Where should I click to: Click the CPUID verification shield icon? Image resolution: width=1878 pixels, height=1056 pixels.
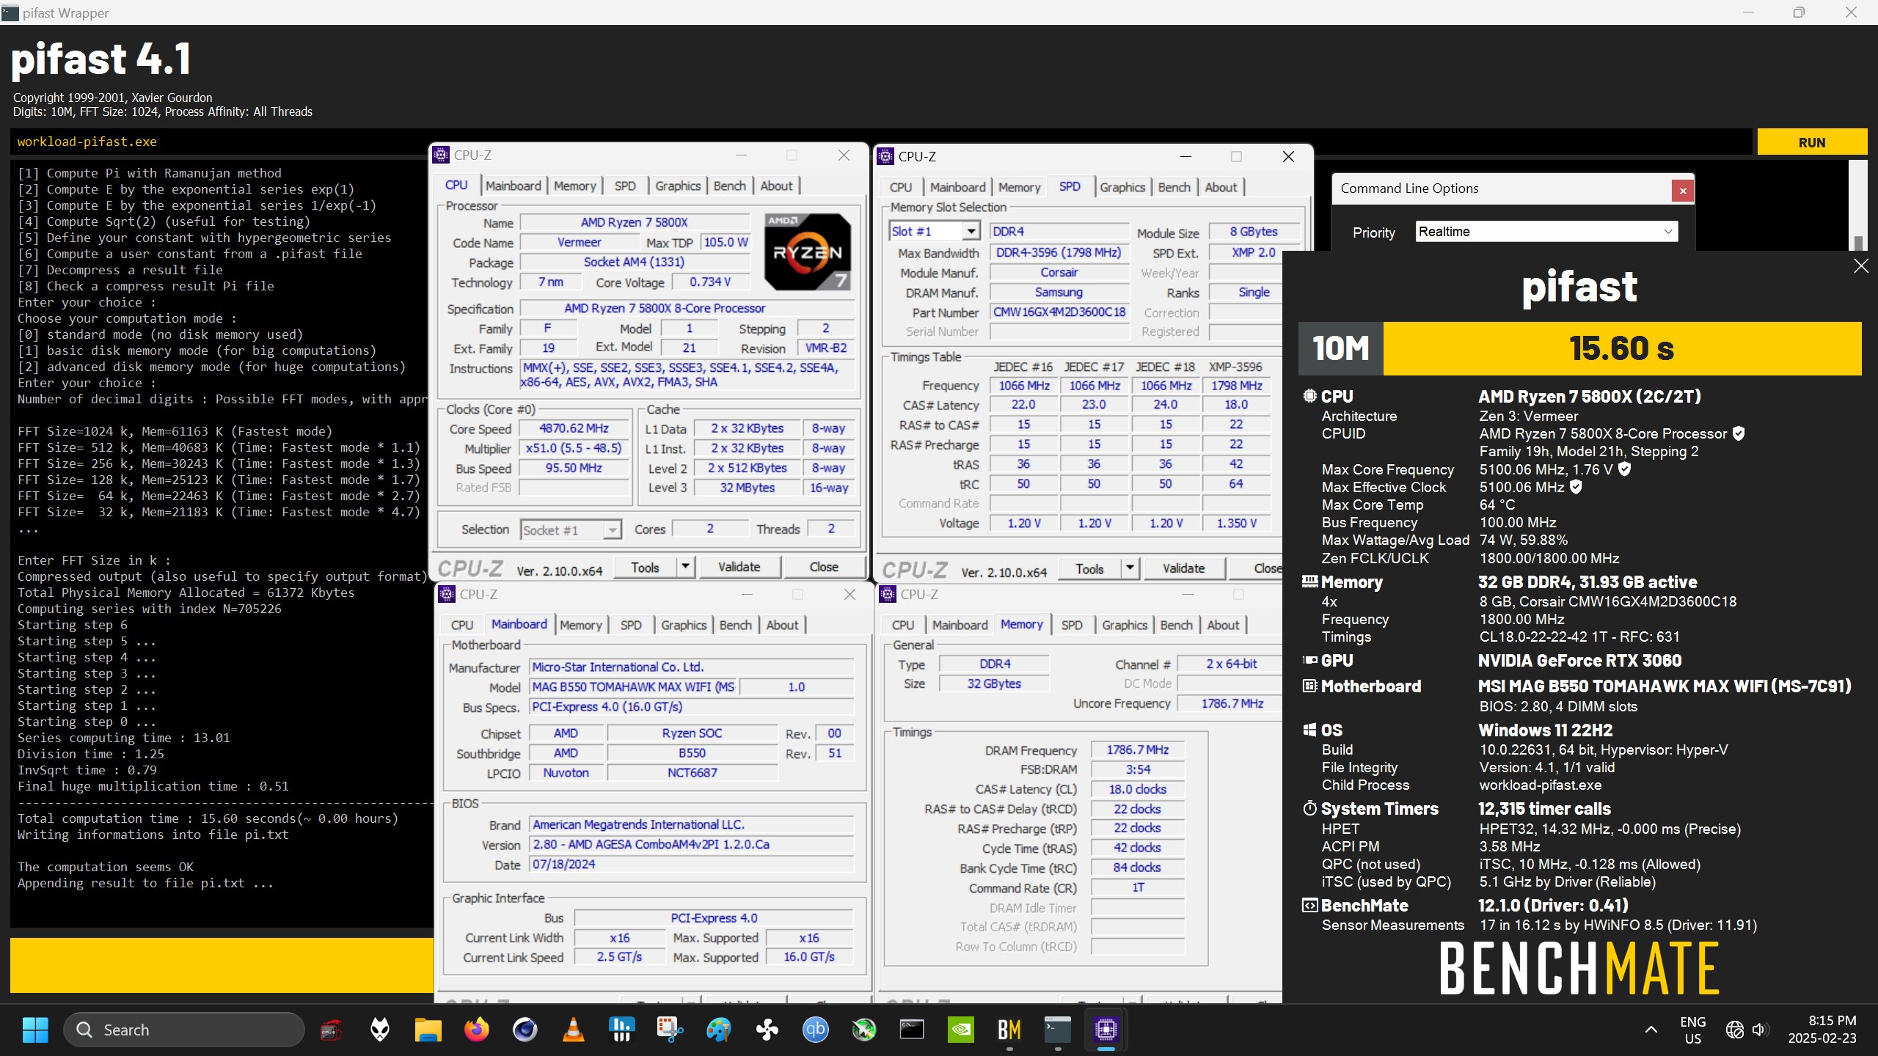[1739, 433]
